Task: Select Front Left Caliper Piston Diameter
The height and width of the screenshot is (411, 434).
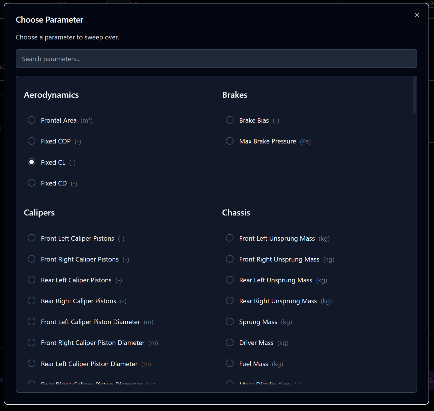Action: (32, 322)
